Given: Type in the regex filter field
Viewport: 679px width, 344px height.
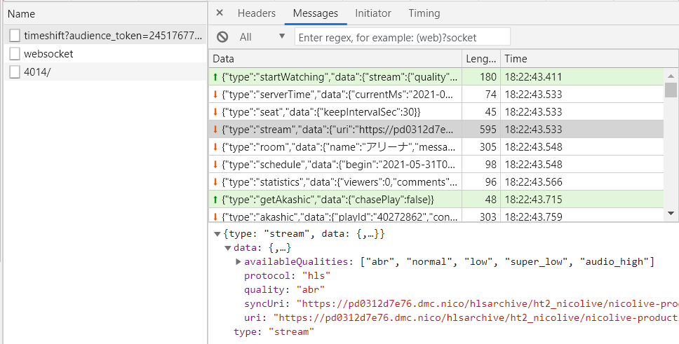Looking at the screenshot, I should tap(402, 36).
